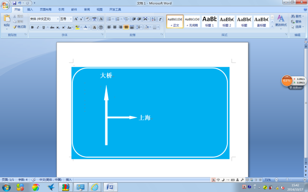Open Internet Explorer from taskbar
Image resolution: width=308 pixels, height=192 pixels.
pyautogui.click(x=94, y=187)
